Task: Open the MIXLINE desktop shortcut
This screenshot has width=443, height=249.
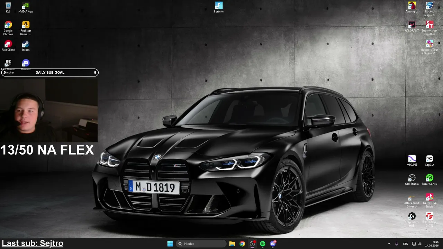Action: point(412,161)
